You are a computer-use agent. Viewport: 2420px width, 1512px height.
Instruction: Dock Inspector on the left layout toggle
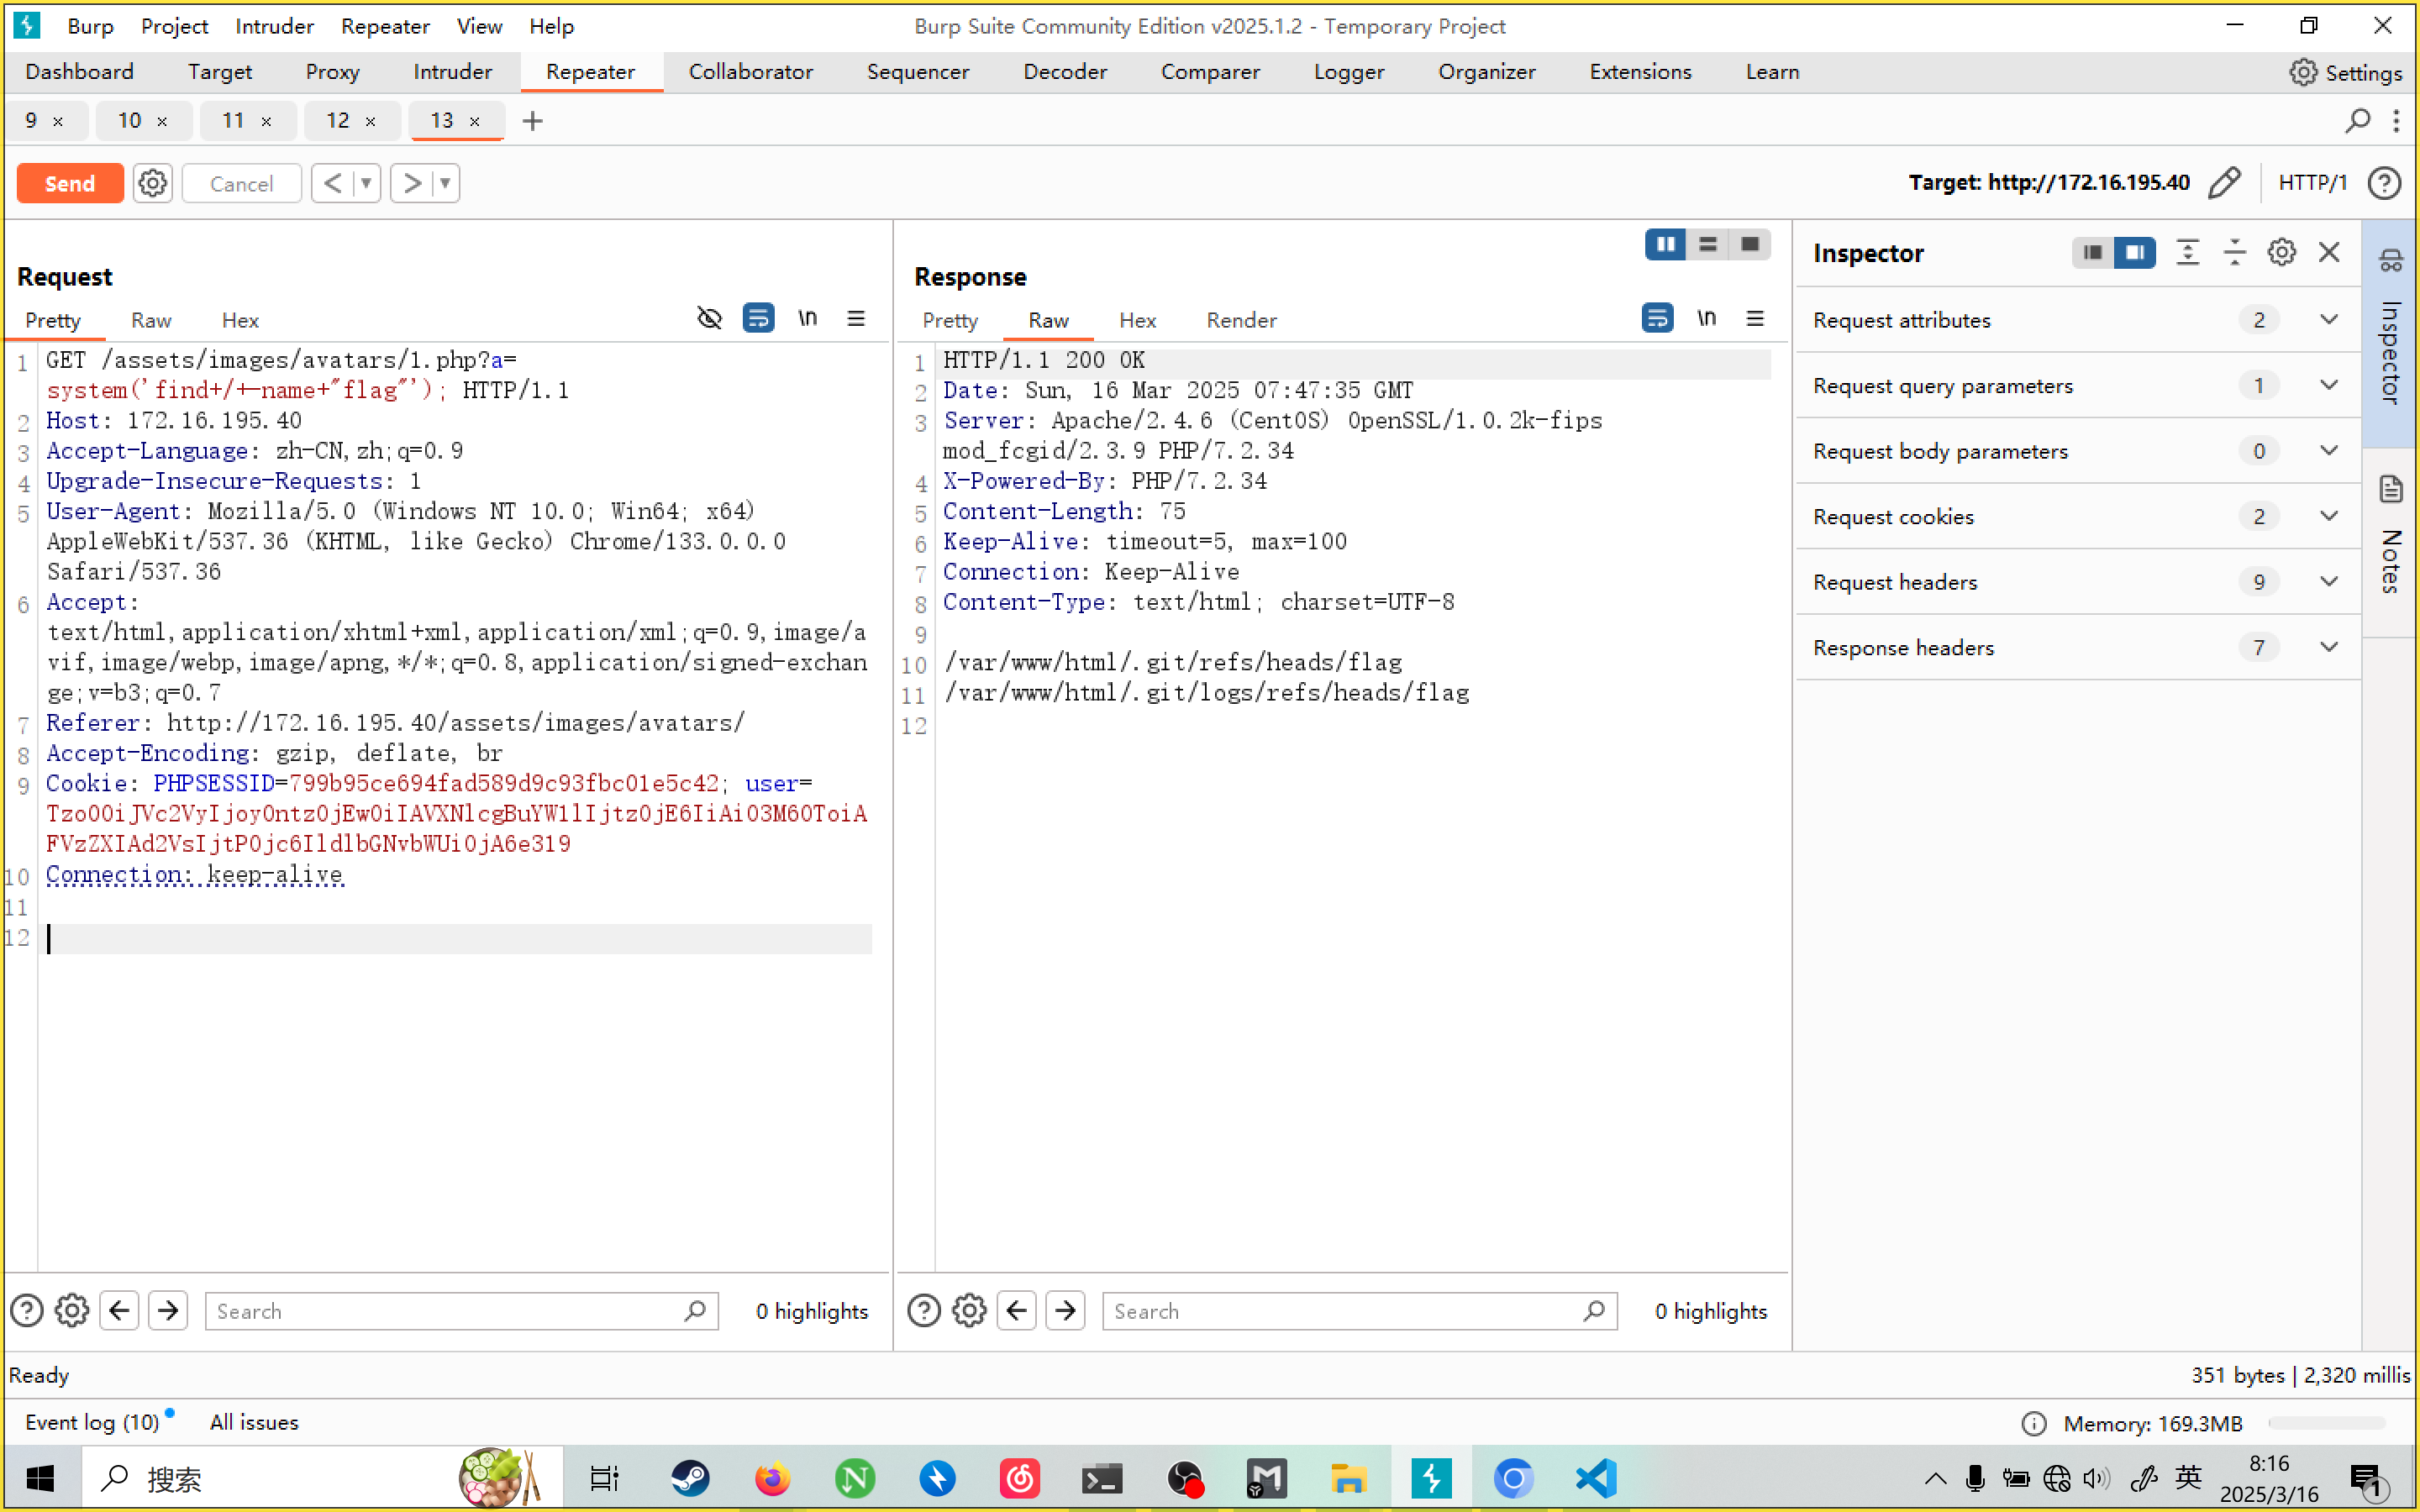[x=2093, y=252]
